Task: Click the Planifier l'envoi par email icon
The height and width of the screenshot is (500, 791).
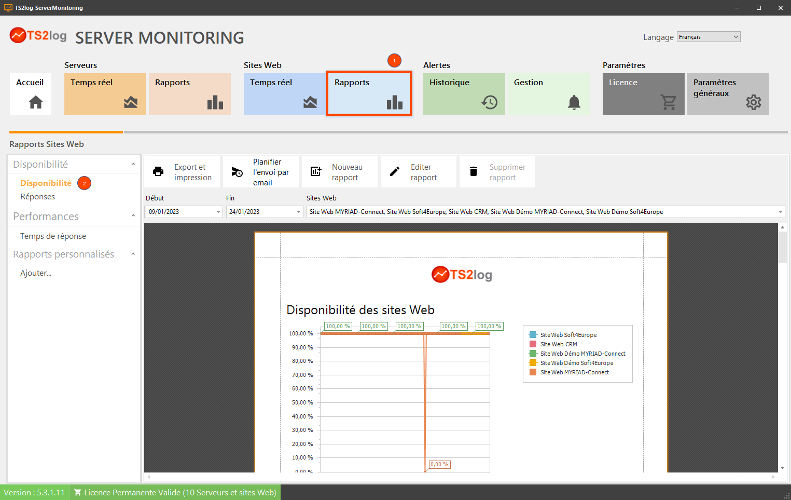Action: [x=237, y=172]
